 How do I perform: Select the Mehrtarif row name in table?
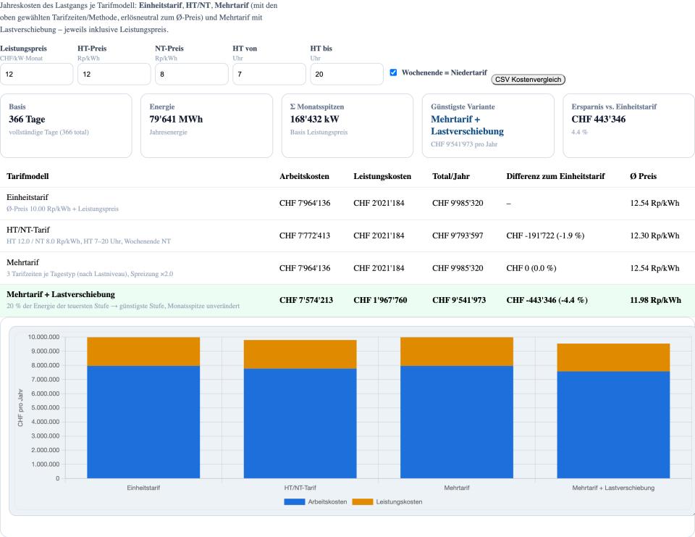coord(22,262)
